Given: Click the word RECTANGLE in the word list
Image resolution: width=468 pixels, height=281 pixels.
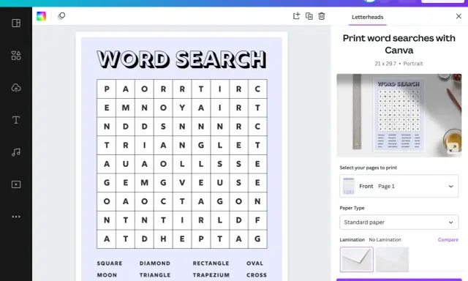Looking at the screenshot, I should pos(211,263).
